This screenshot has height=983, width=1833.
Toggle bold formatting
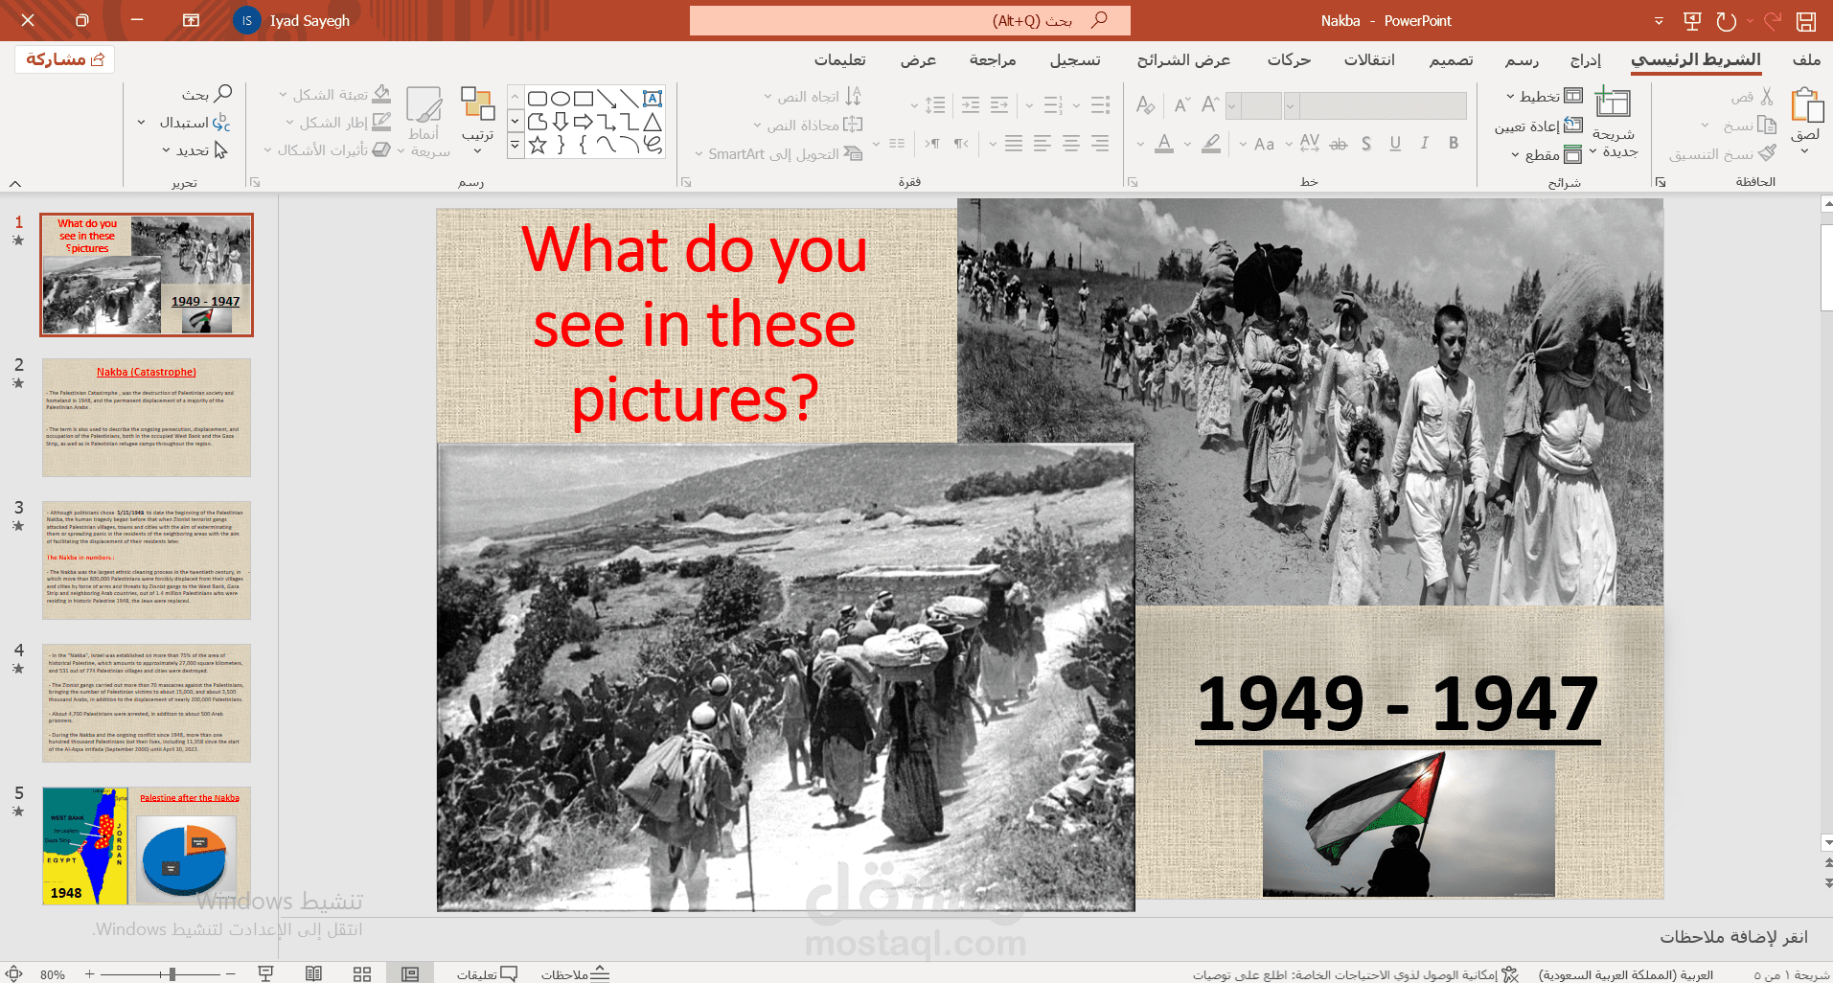coord(1453,143)
